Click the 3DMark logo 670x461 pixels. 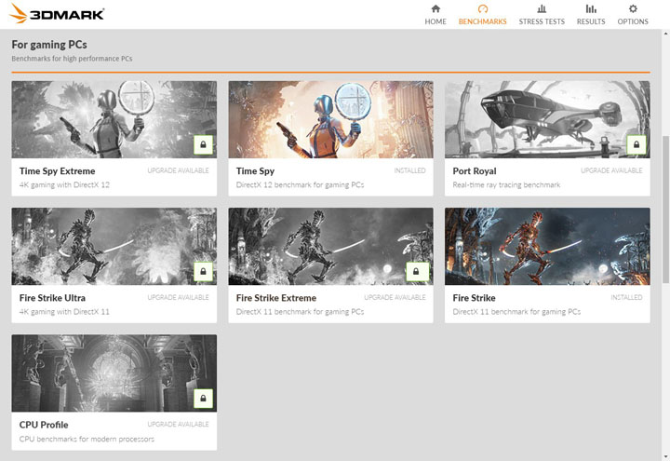point(57,13)
